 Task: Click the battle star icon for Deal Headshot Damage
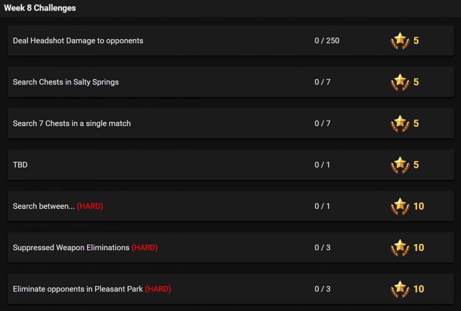tap(400, 41)
